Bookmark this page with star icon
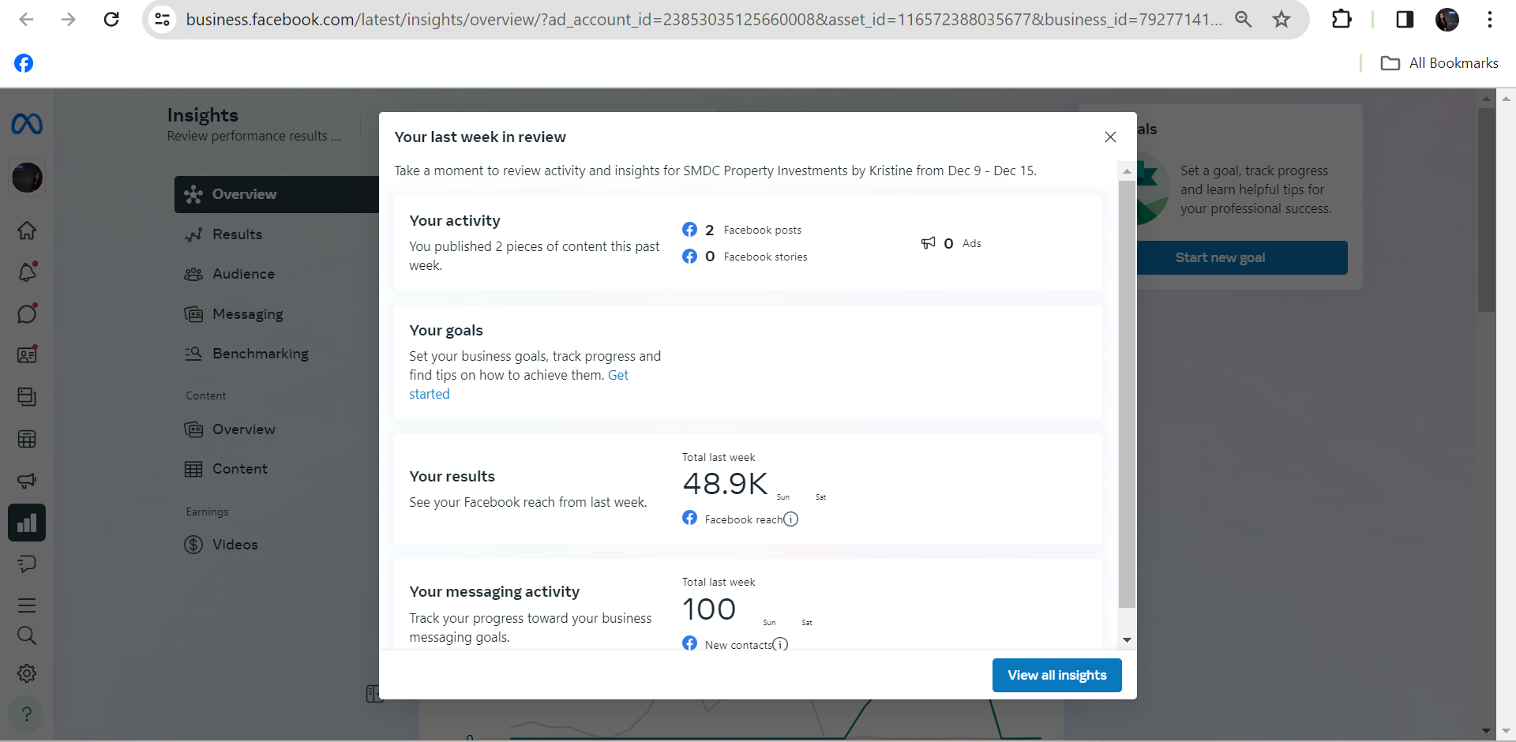 click(1281, 19)
